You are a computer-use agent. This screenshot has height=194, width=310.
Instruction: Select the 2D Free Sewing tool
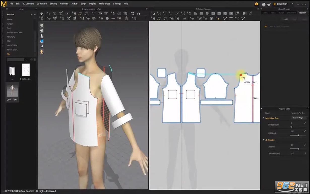pos(165,18)
